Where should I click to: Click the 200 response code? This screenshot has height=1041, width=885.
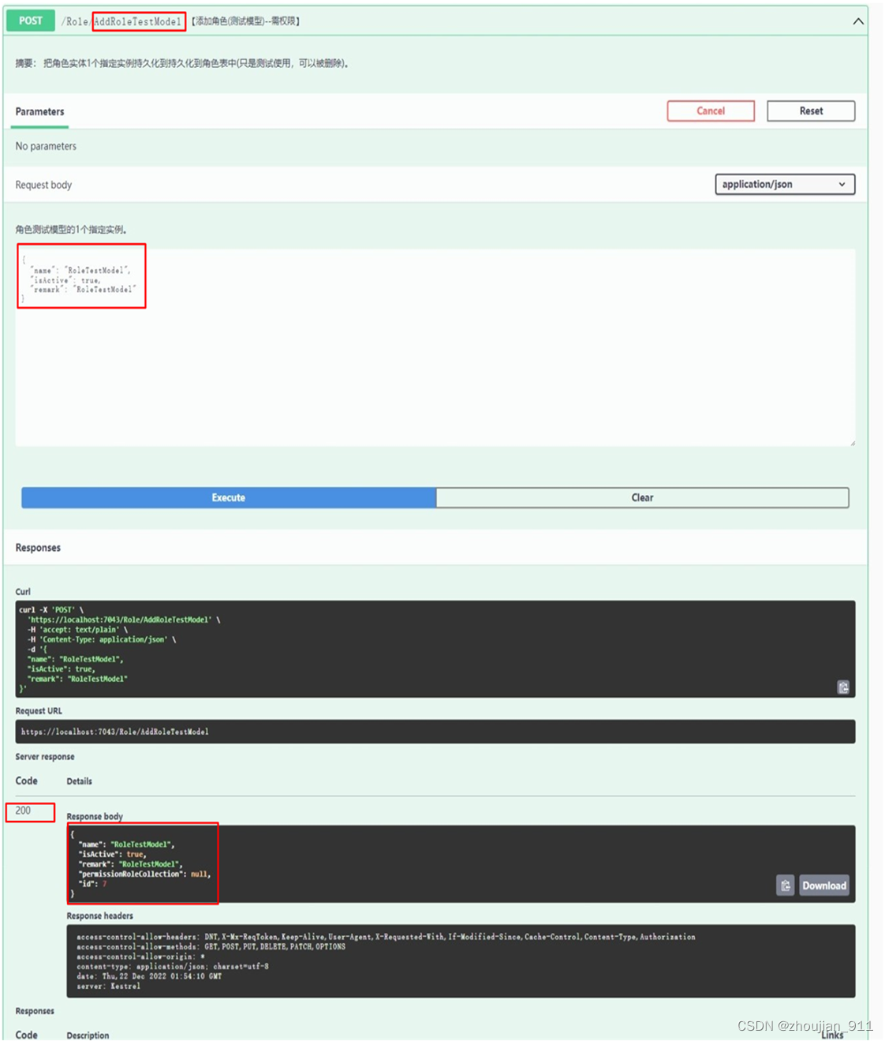24,811
